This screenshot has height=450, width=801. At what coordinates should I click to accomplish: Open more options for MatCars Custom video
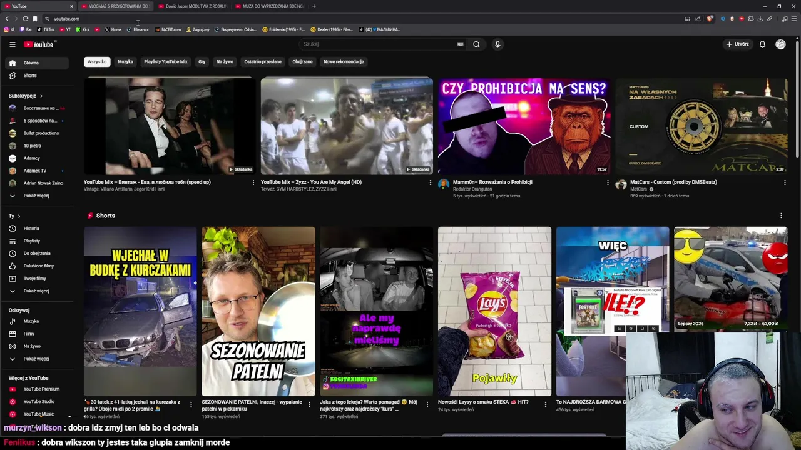785,182
